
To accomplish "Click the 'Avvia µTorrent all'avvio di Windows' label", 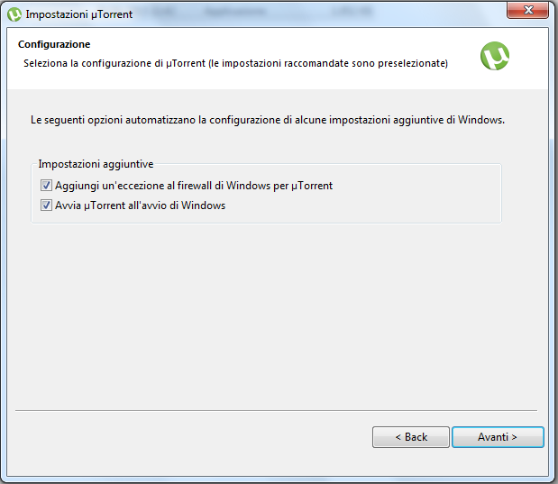I will click(141, 205).
